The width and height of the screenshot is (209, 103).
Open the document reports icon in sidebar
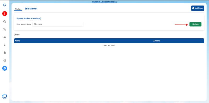(5, 53)
